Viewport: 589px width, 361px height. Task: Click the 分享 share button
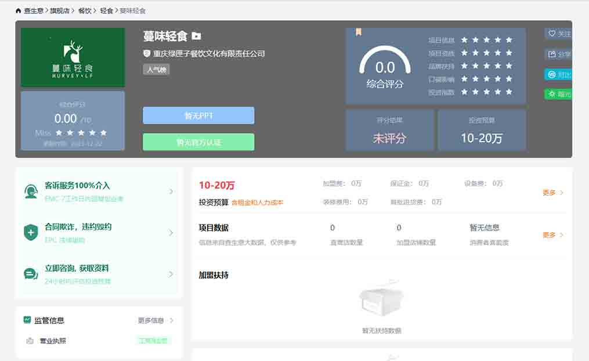[x=559, y=54]
